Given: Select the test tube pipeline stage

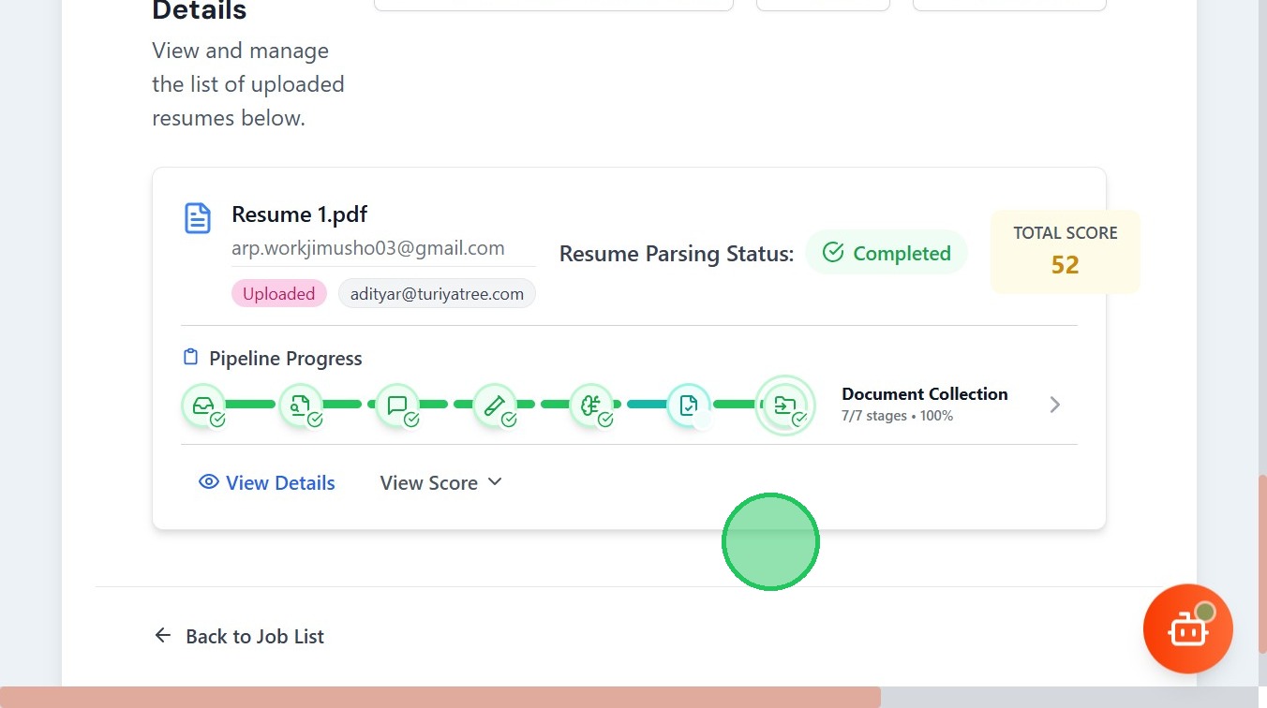Looking at the screenshot, I should pyautogui.click(x=495, y=406).
